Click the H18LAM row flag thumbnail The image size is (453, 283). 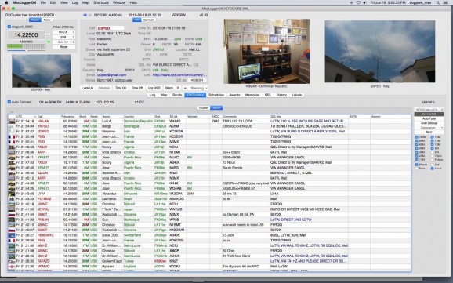coord(12,122)
